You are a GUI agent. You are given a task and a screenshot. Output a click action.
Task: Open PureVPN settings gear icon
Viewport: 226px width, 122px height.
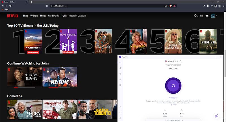click(120, 118)
